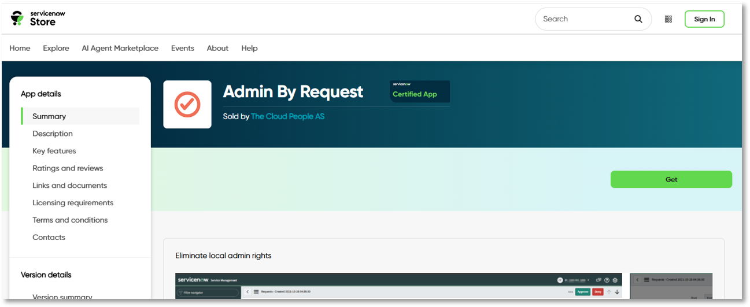Click the ServiceNow Certified App badge
Image resolution: width=750 pixels, height=307 pixels.
click(x=420, y=91)
